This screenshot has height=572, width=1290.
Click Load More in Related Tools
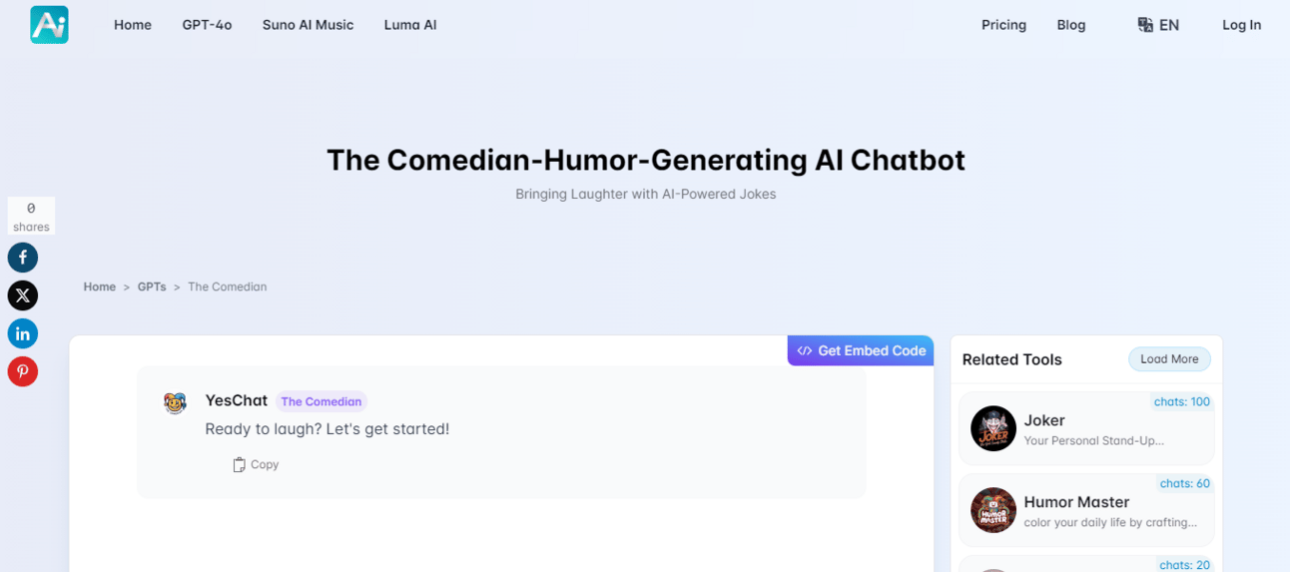pyautogui.click(x=1169, y=359)
